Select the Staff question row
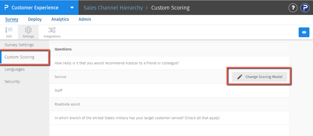Screen dimensions: 313x136 (x=169, y=90)
